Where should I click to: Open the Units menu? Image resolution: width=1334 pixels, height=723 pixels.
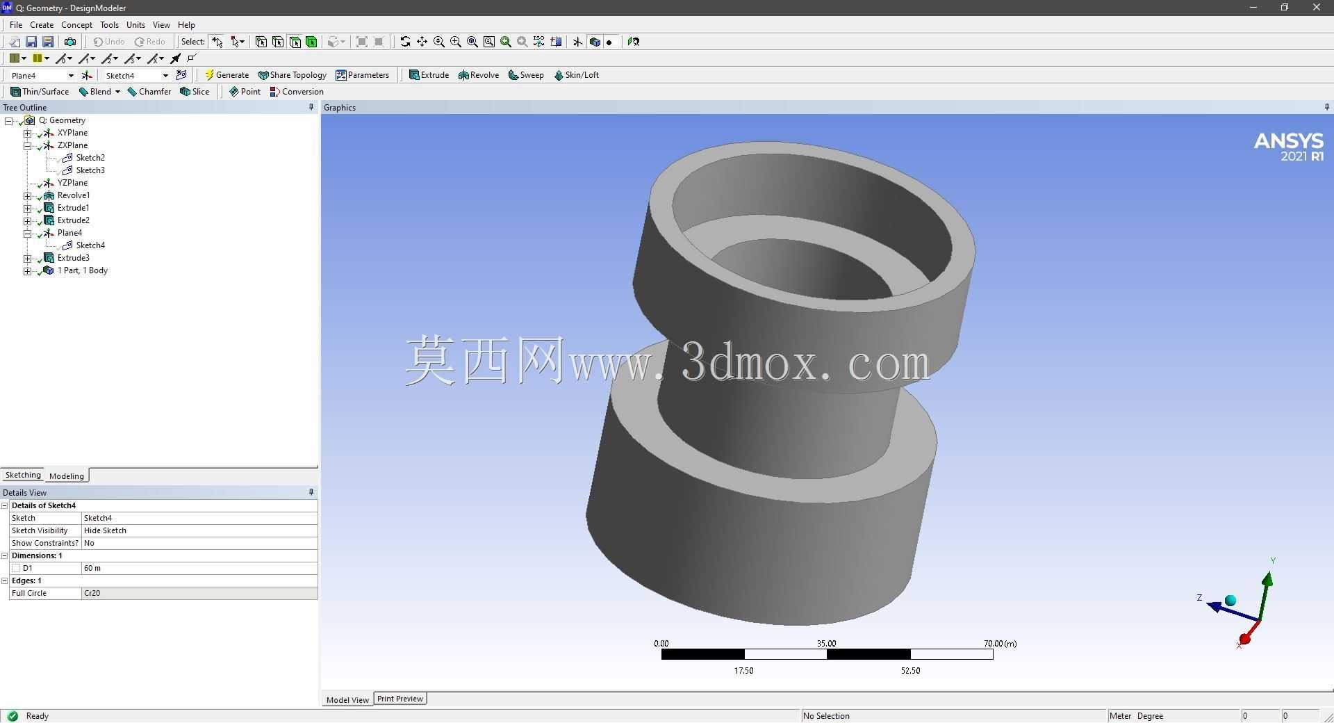pos(135,24)
